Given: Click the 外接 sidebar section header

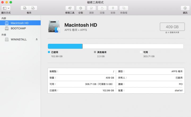Looking at the screenshot, I should (4, 35).
